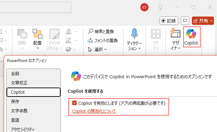The height and width of the screenshot is (132, 217).
Task: Click Replace Fonts (フォントの置換)
Action: pos(102,40)
